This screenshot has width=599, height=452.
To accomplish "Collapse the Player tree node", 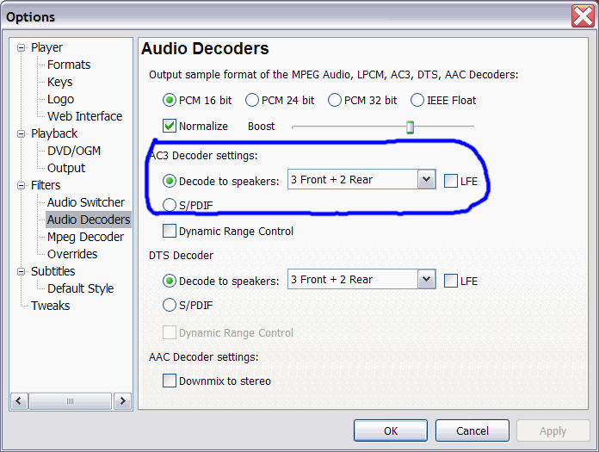I will pyautogui.click(x=21, y=47).
